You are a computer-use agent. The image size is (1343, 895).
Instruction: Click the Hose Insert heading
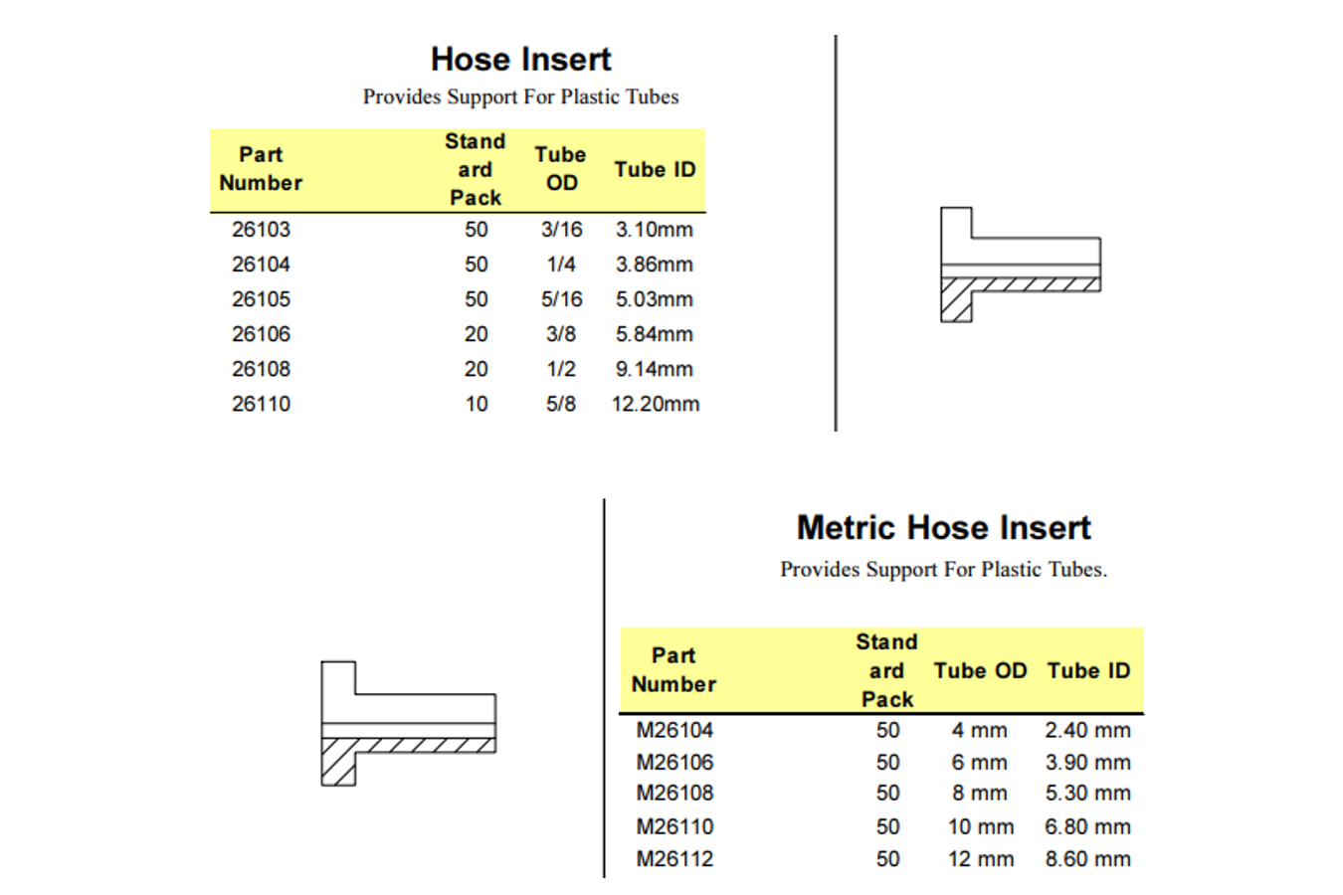click(x=520, y=59)
